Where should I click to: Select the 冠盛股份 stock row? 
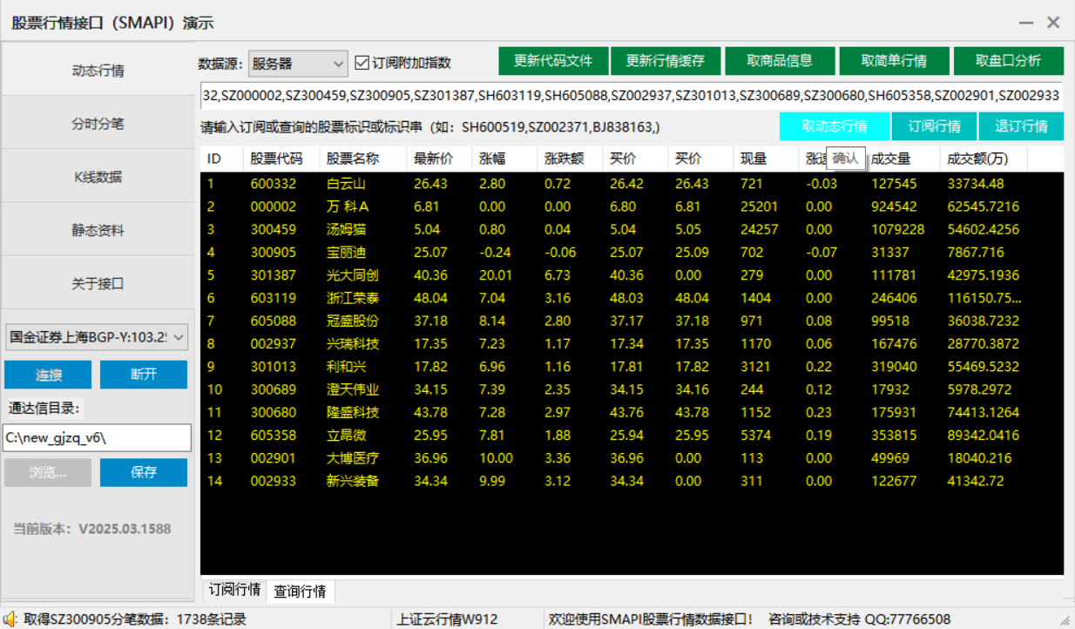pyautogui.click(x=632, y=321)
